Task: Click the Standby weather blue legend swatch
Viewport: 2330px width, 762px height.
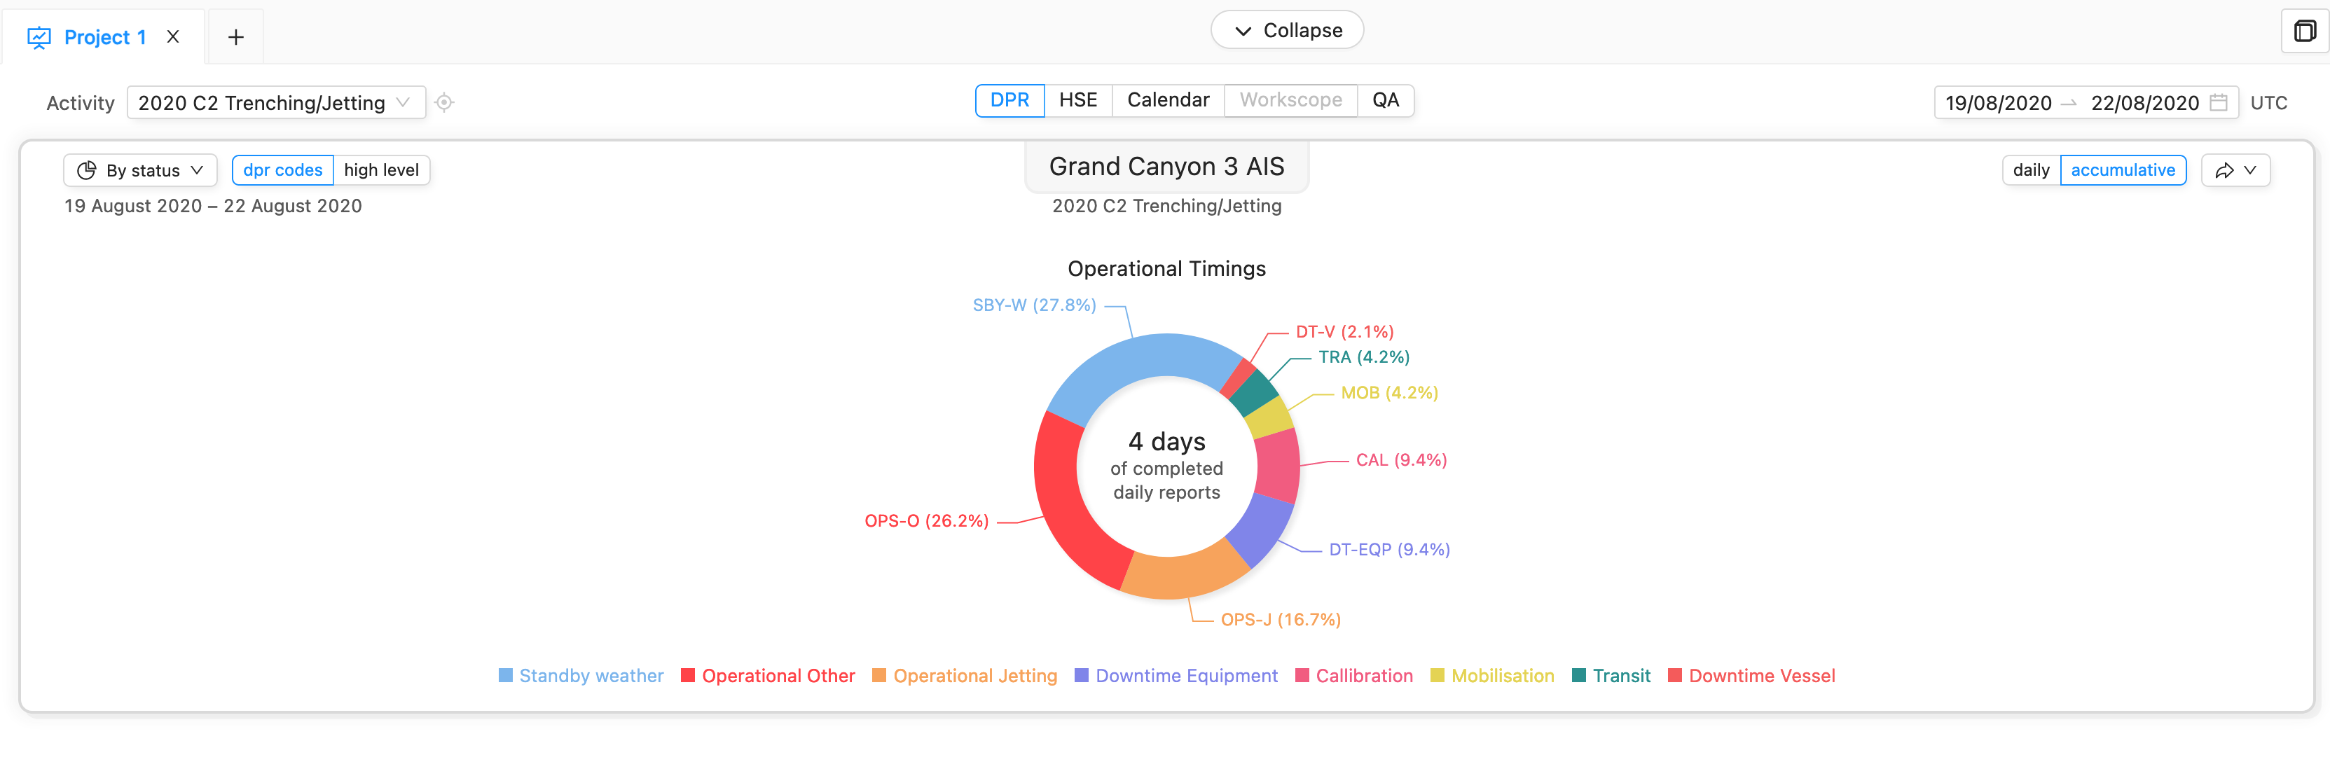Action: (506, 676)
